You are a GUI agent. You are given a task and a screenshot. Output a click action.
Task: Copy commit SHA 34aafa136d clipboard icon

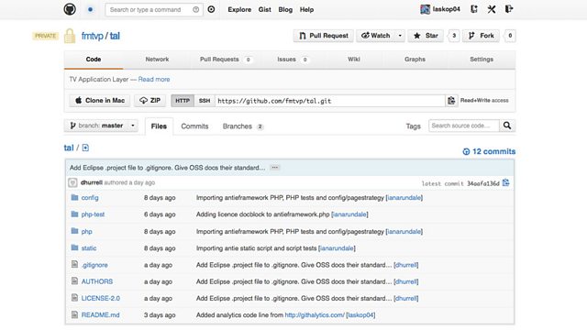click(505, 182)
